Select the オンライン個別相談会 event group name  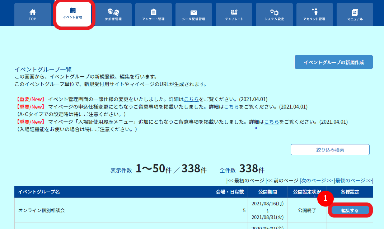click(x=41, y=210)
